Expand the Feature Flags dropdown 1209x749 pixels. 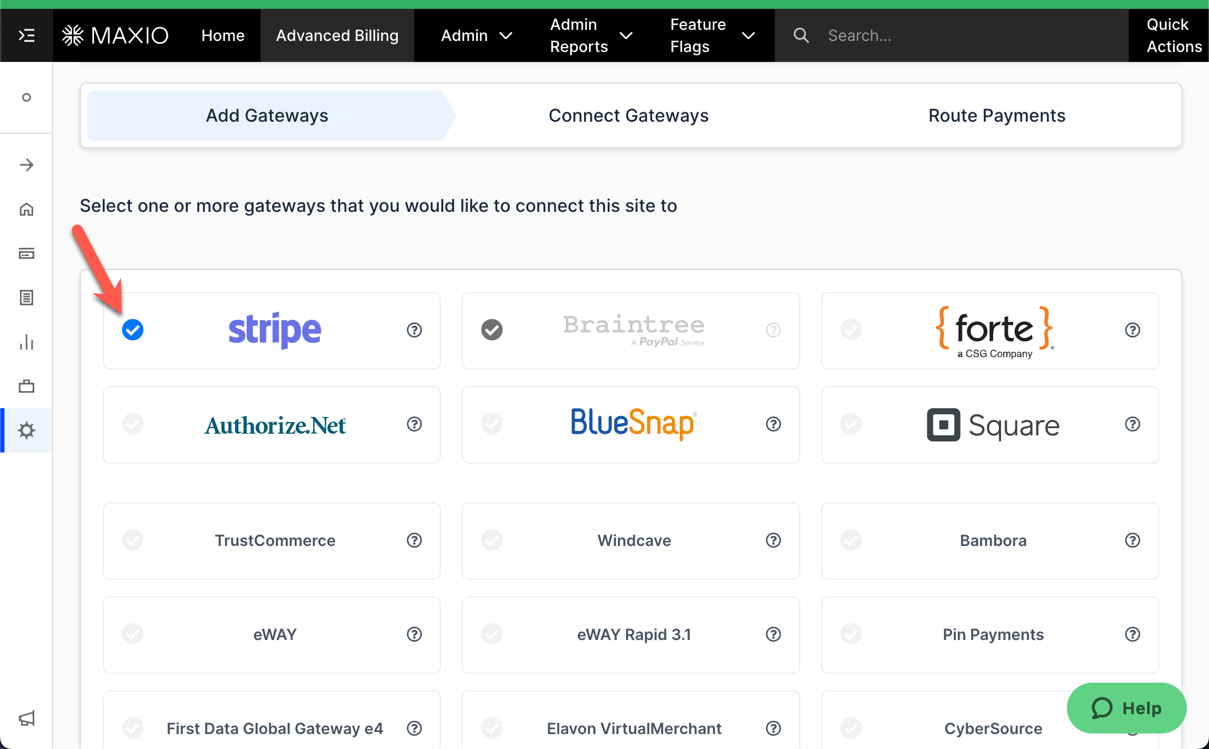[712, 35]
